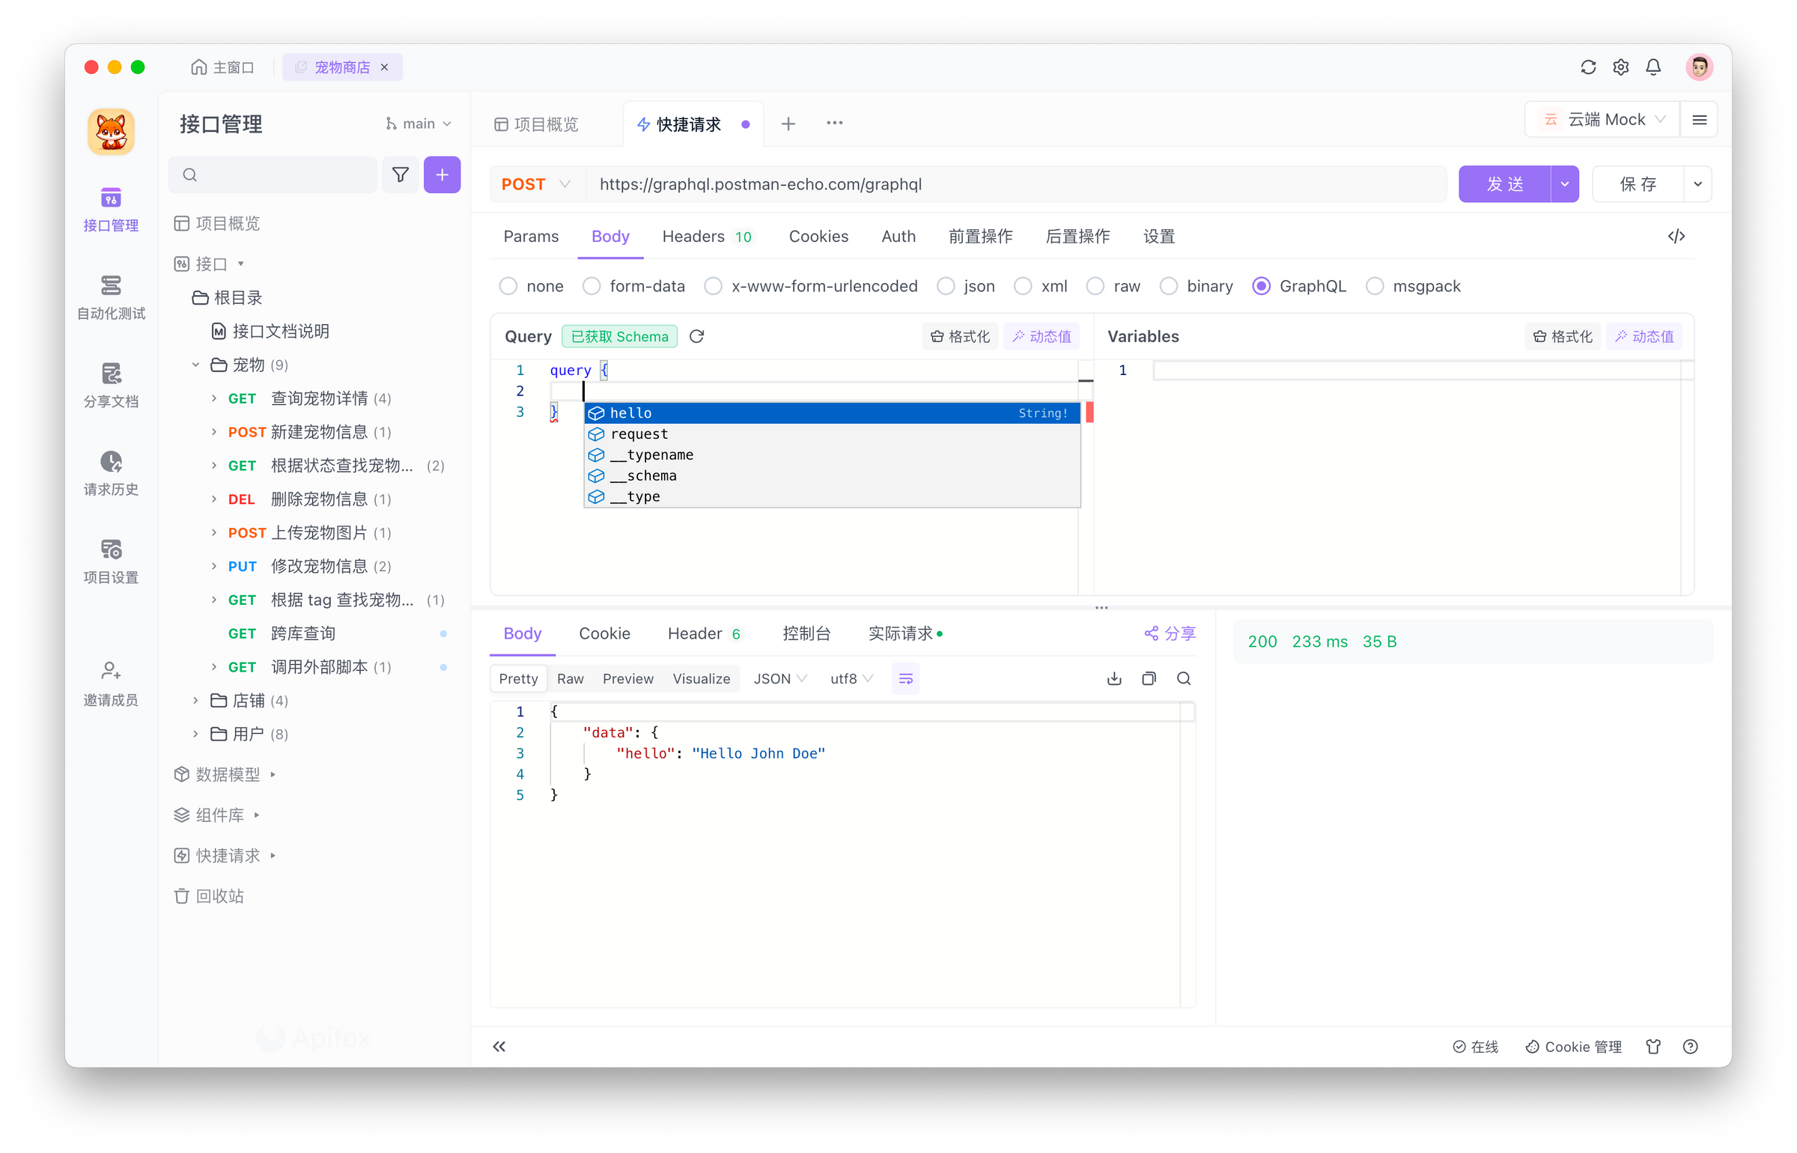Search within the response body
Image resolution: width=1797 pixels, height=1153 pixels.
coord(1184,678)
